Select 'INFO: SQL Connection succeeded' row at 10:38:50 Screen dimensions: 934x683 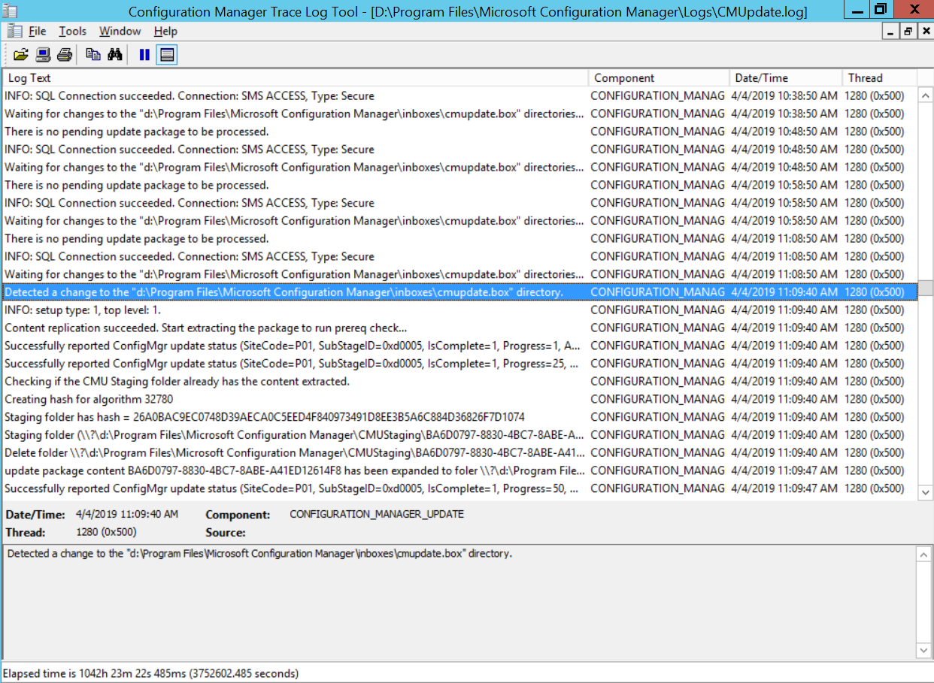pyautogui.click(x=460, y=95)
